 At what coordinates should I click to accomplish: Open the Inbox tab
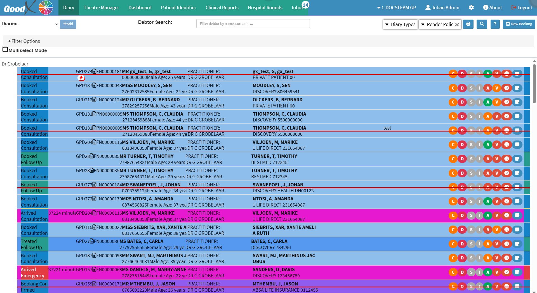[x=298, y=8]
